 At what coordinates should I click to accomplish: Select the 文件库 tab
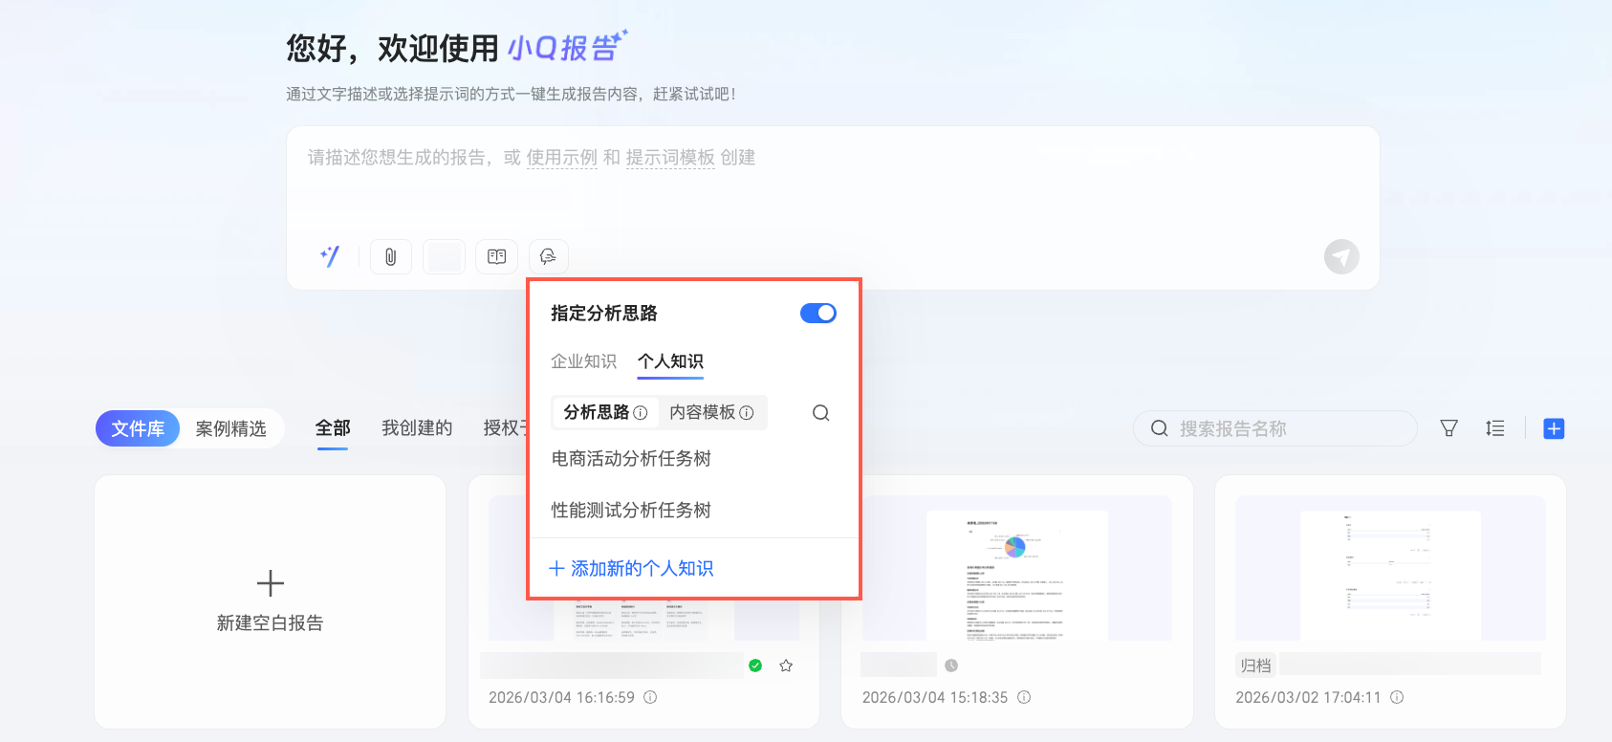(138, 428)
